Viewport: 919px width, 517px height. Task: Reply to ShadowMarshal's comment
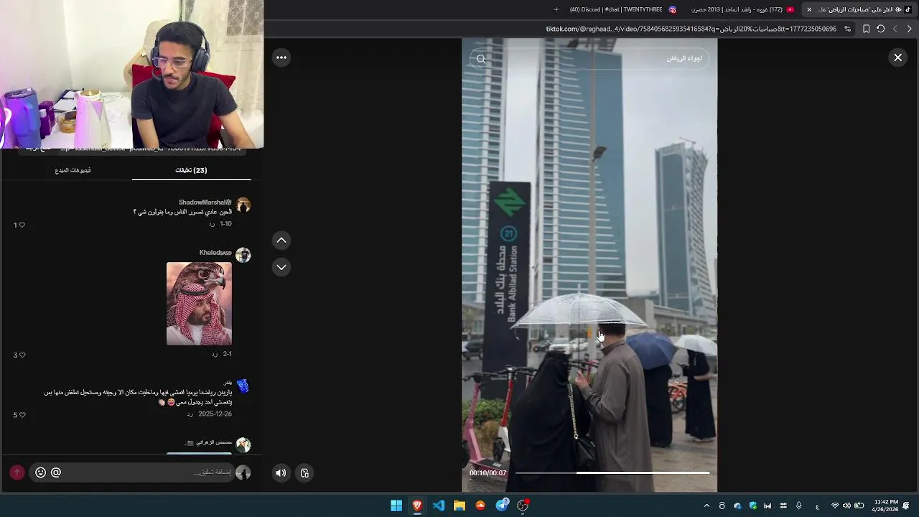212,224
